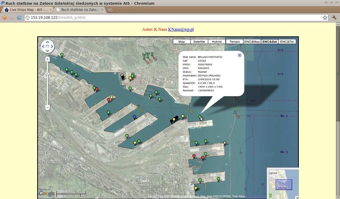Viewport: 340px width, 199px height.
Task: Open a new tab with the plus button
Action: click(110, 10)
